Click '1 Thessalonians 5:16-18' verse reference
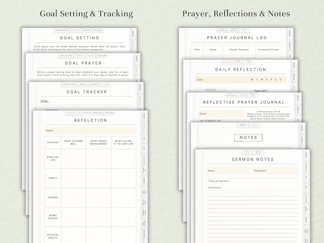Viewport: 324px width, 243px height. 268,112
